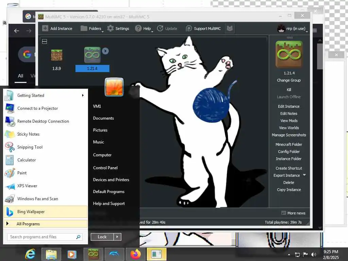Launch Bing Wallpaper
Image resolution: width=348 pixels, height=261 pixels.
(46, 212)
